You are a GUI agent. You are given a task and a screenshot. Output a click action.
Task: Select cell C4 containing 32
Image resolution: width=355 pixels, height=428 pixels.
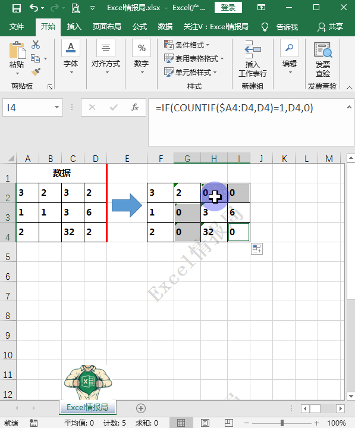(x=73, y=232)
